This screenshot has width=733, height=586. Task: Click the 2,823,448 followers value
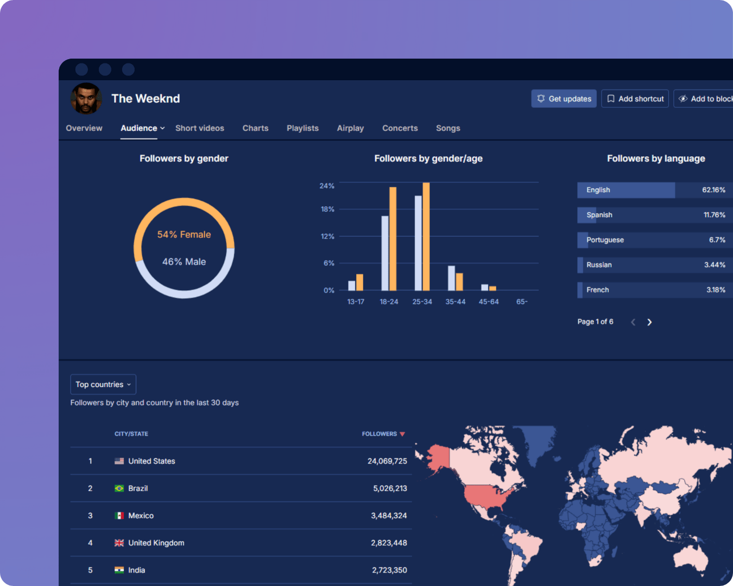tap(389, 543)
